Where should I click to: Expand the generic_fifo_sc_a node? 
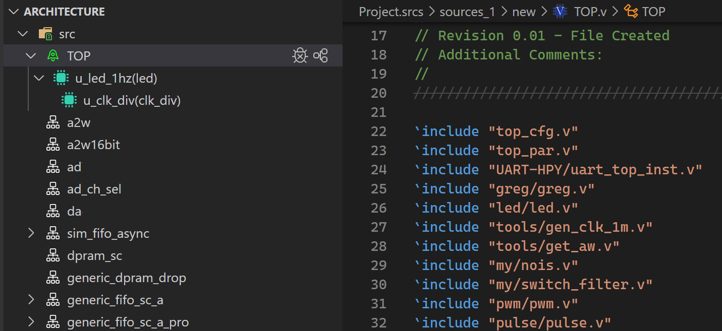(31, 300)
